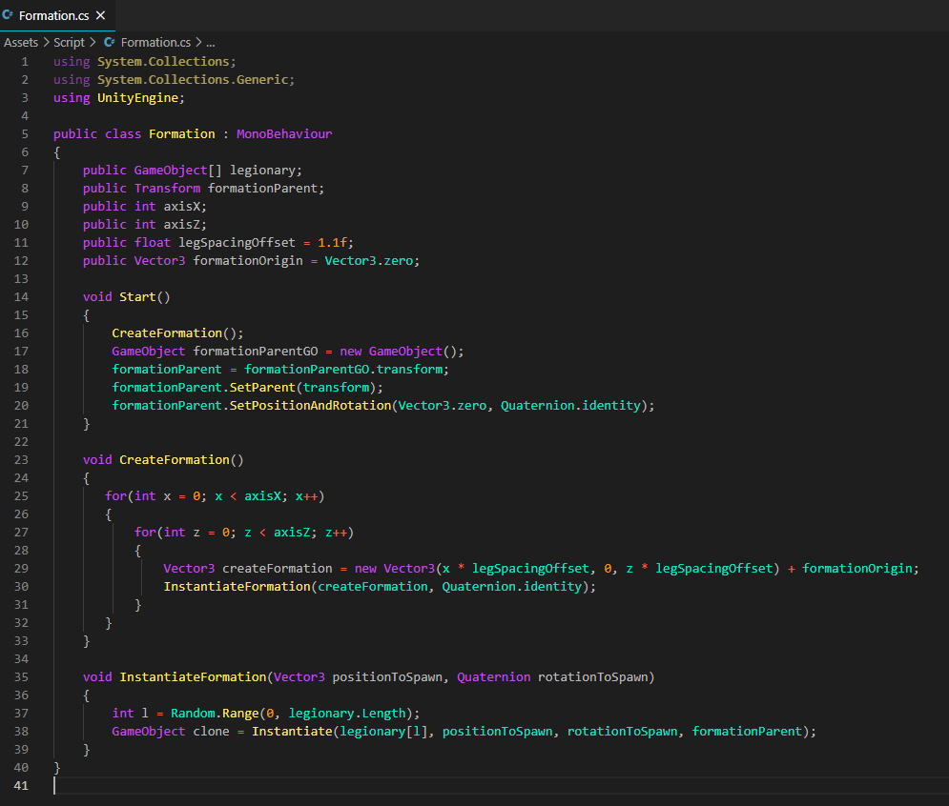
Task: Click 'legSpacingOffset' declaration on line 11
Action: (x=237, y=242)
